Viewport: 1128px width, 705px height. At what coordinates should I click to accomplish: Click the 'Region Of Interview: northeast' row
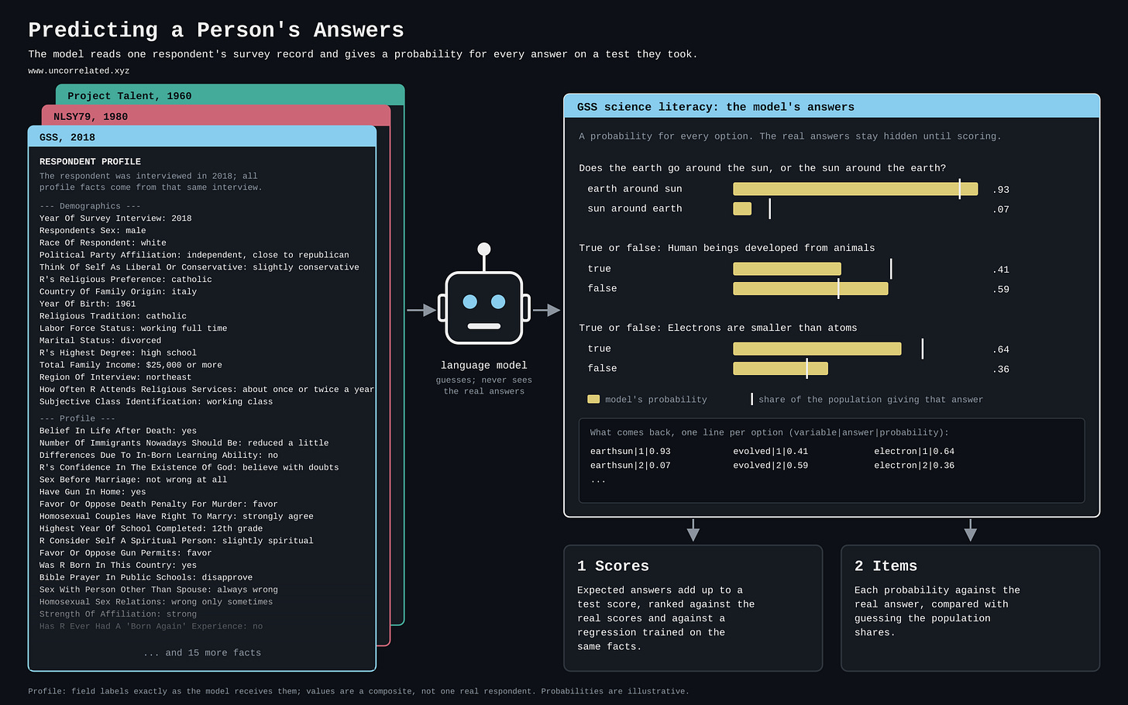pos(115,377)
